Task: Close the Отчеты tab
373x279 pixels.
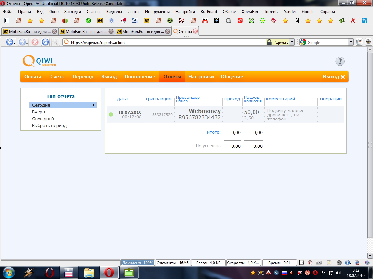Action: (x=195, y=31)
